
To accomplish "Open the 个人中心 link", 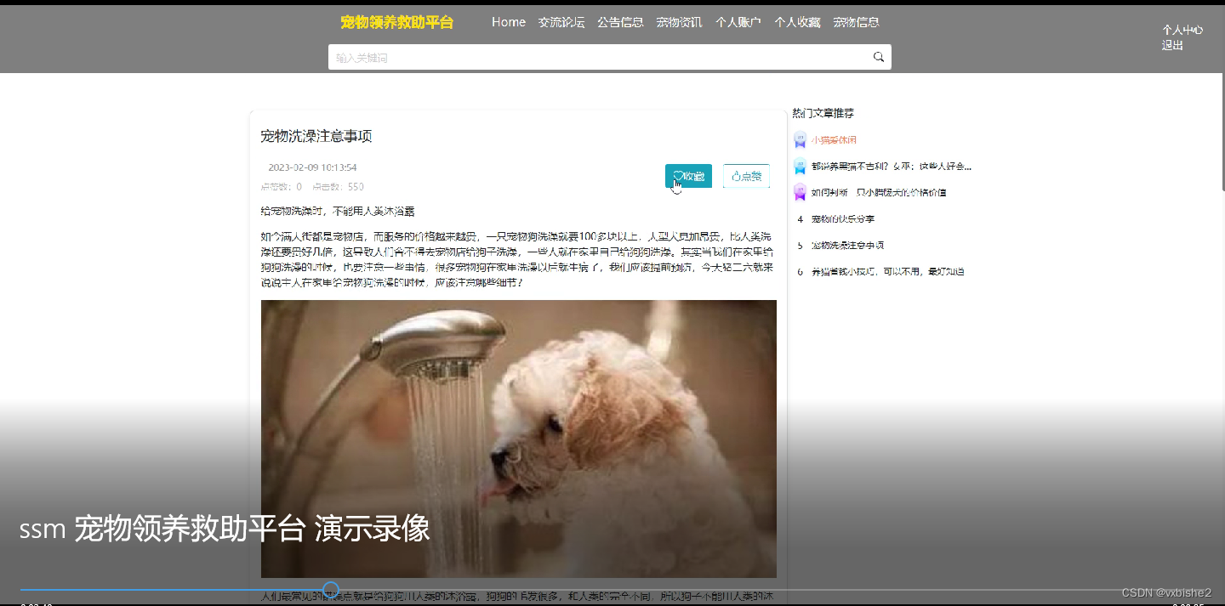I will (x=1182, y=30).
